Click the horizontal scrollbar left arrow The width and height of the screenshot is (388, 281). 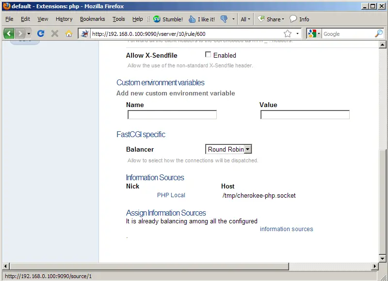tap(6, 266)
